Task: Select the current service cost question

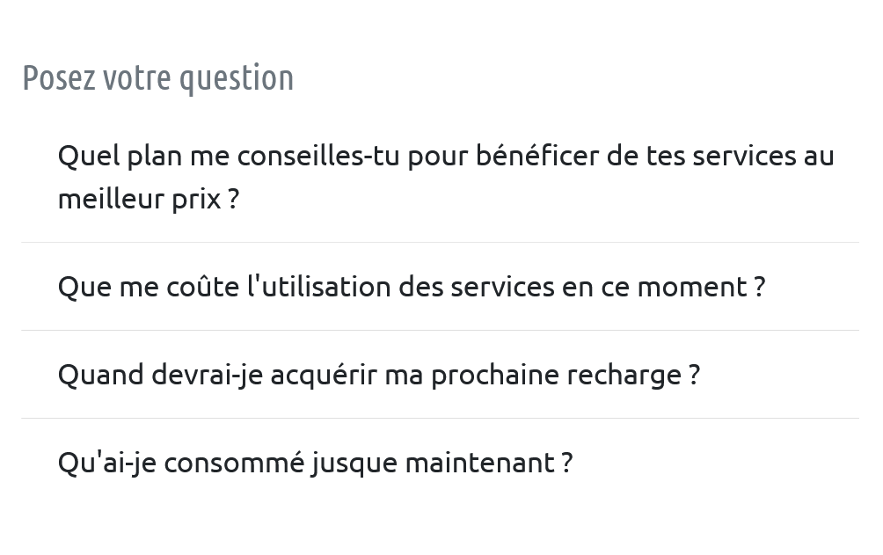Action: (x=412, y=287)
